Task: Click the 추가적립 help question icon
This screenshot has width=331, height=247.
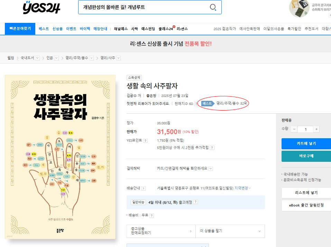Action: pyautogui.click(x=212, y=148)
